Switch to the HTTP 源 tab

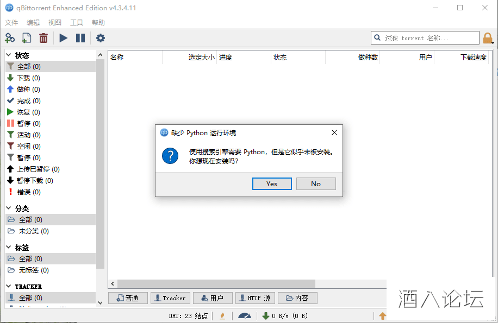click(255, 298)
